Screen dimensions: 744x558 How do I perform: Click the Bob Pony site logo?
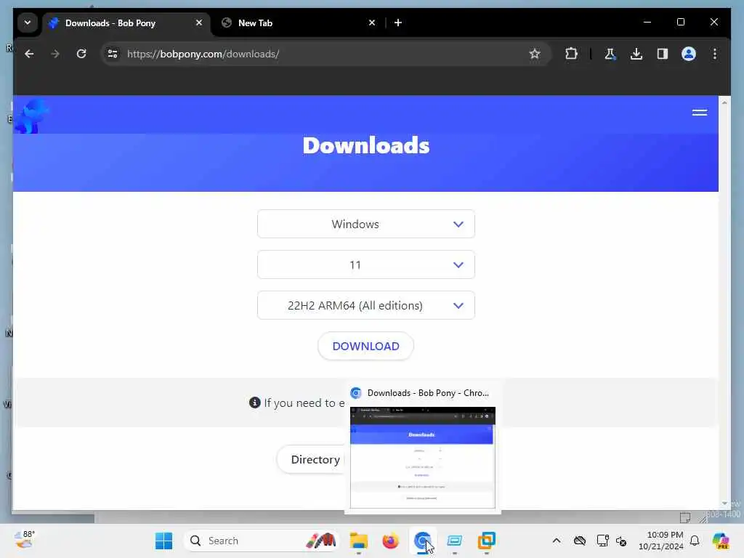(31, 116)
